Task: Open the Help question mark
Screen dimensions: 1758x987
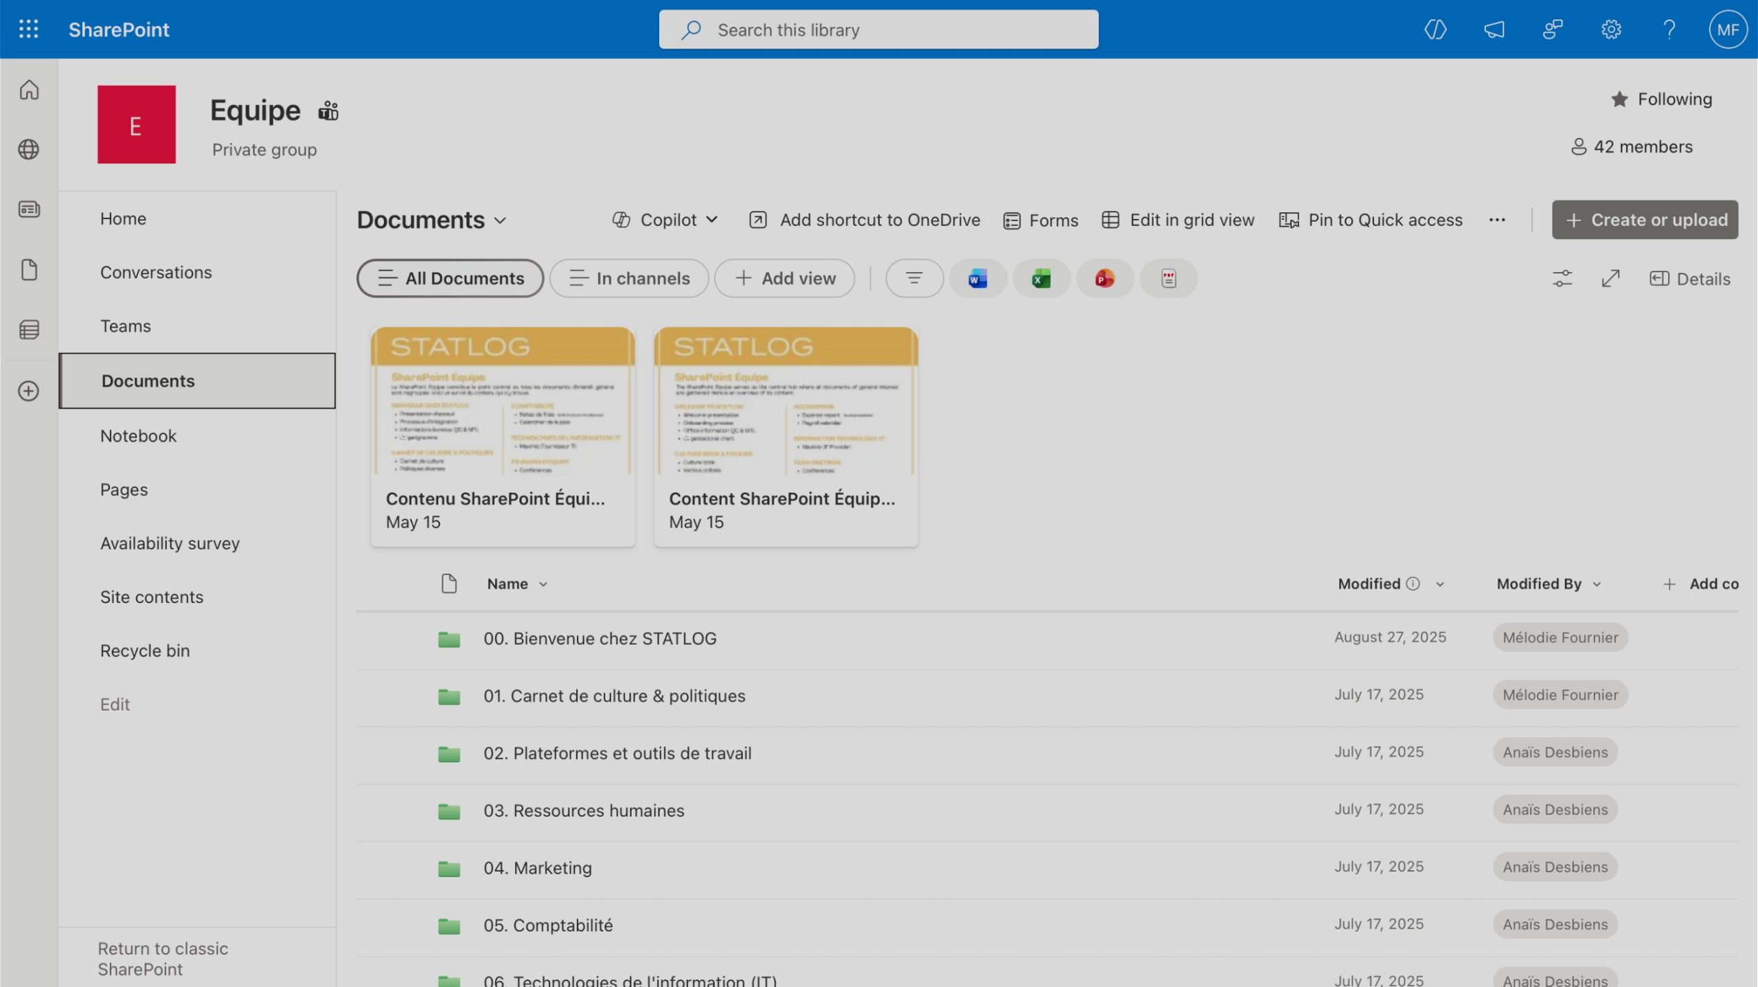Action: pos(1669,30)
